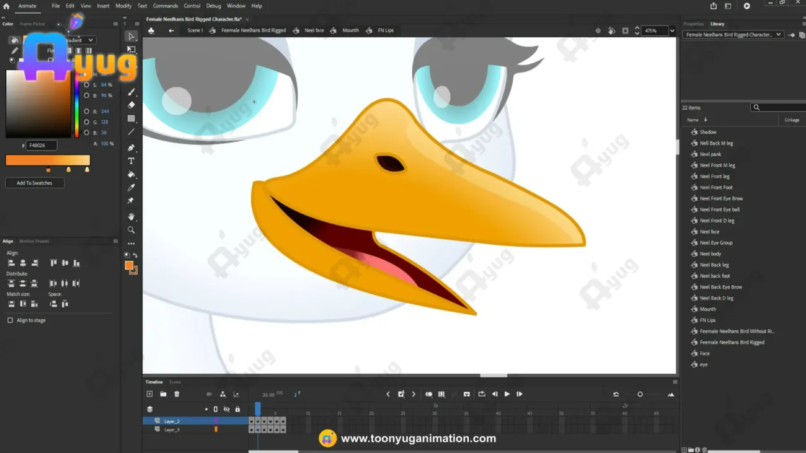
Task: Enable the Align to stage checkbox
Action: (x=10, y=320)
